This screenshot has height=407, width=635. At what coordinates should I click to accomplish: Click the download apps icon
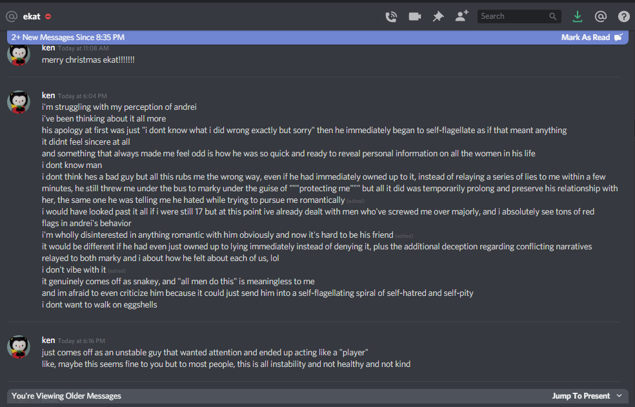pyautogui.click(x=577, y=17)
